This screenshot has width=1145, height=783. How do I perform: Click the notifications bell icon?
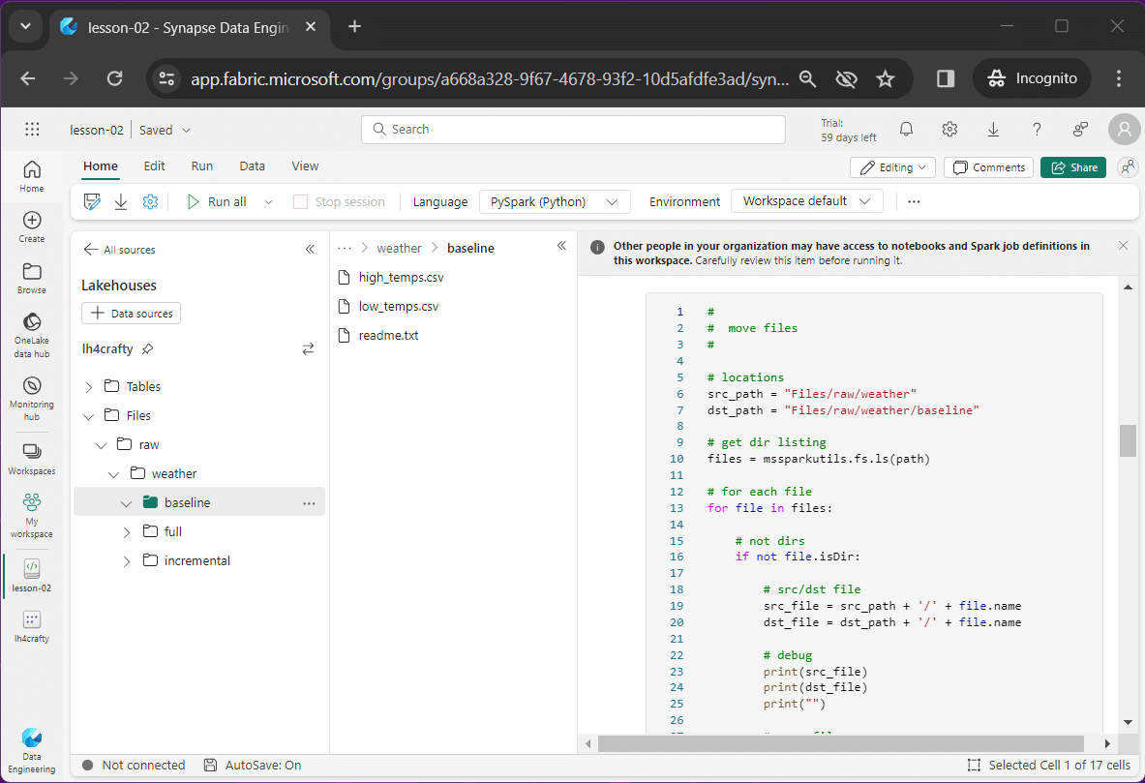(906, 130)
